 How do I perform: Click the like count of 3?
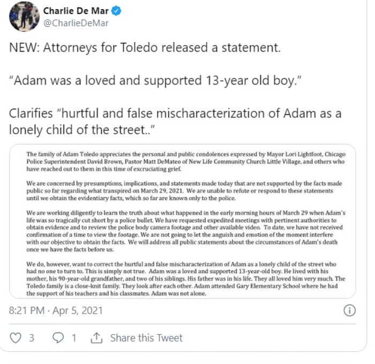(x=32, y=338)
